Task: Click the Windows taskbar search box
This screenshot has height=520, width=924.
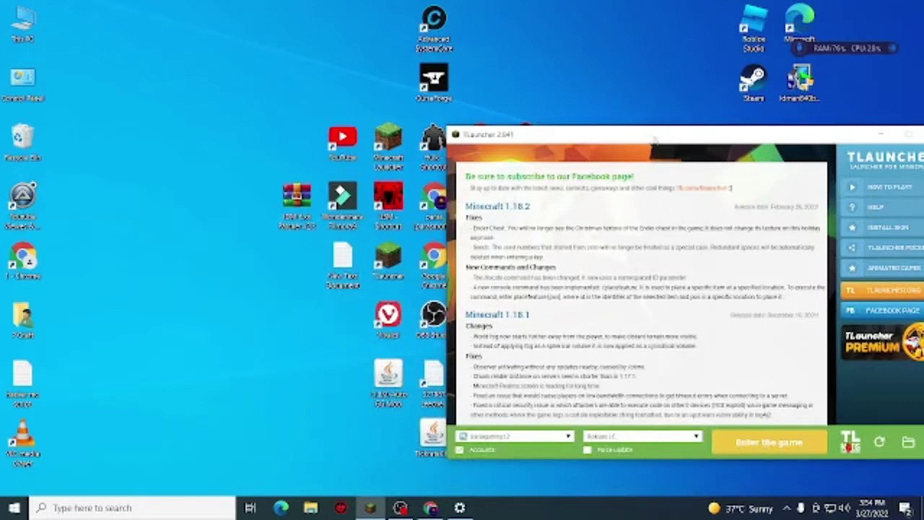Action: pos(133,508)
